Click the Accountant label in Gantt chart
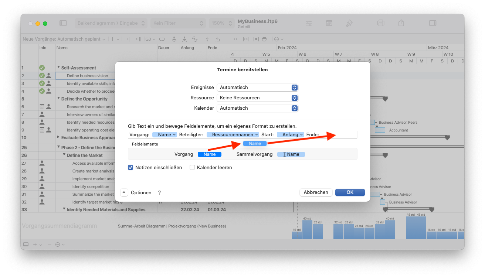The width and height of the screenshot is (485, 277). click(x=398, y=130)
